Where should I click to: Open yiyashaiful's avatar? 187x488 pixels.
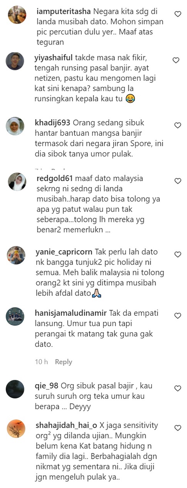pyautogui.click(x=15, y=61)
